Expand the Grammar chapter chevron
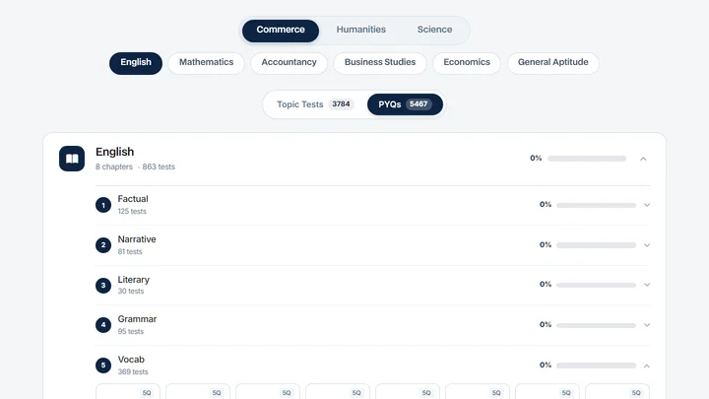This screenshot has width=709, height=399. point(647,325)
